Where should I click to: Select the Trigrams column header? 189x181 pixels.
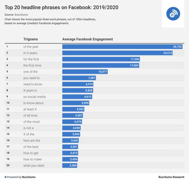point(31,39)
